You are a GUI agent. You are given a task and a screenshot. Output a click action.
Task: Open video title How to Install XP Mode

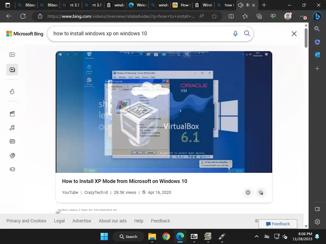124,181
